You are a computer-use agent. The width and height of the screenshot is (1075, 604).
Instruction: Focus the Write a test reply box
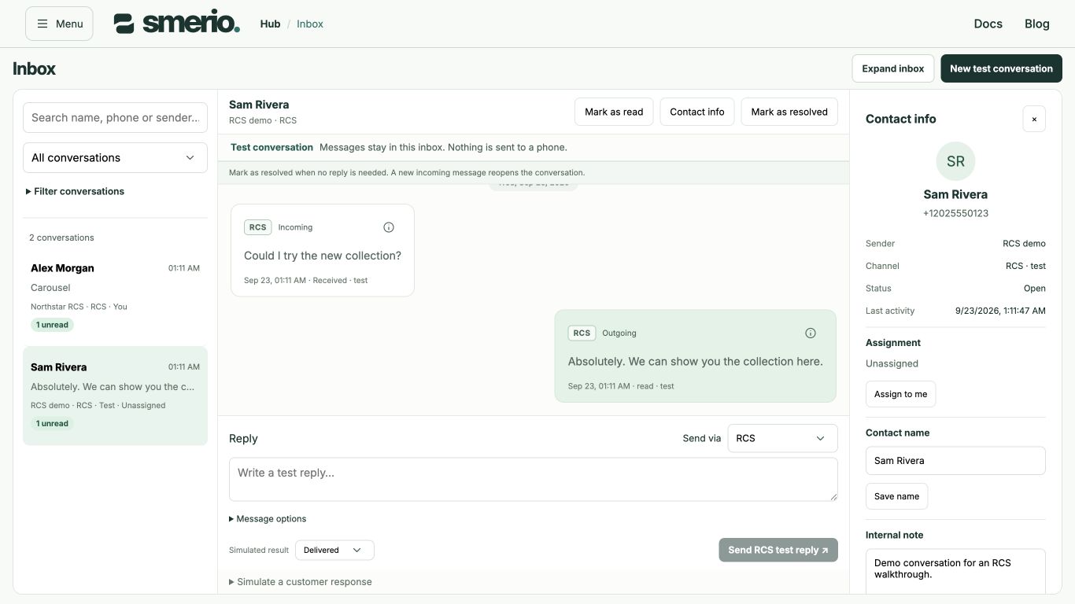point(533,480)
